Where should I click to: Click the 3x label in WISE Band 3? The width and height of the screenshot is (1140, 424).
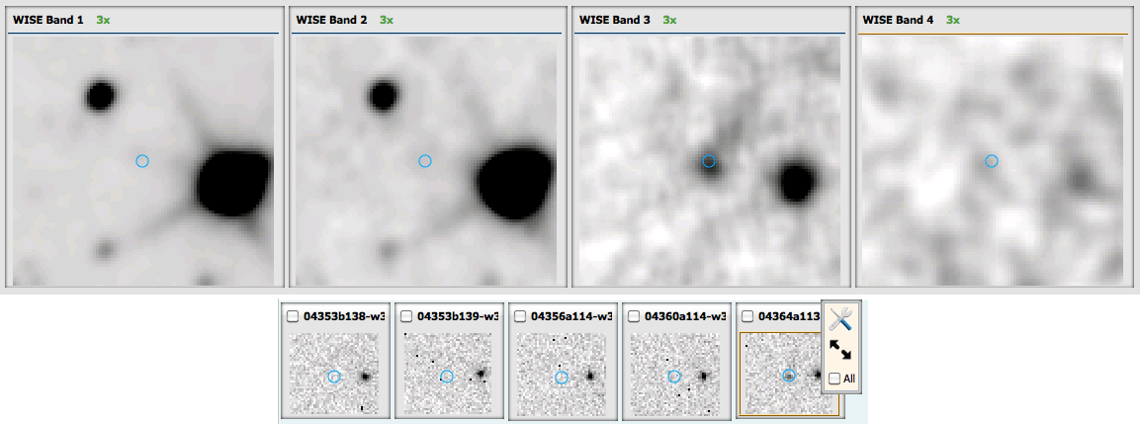coord(669,21)
